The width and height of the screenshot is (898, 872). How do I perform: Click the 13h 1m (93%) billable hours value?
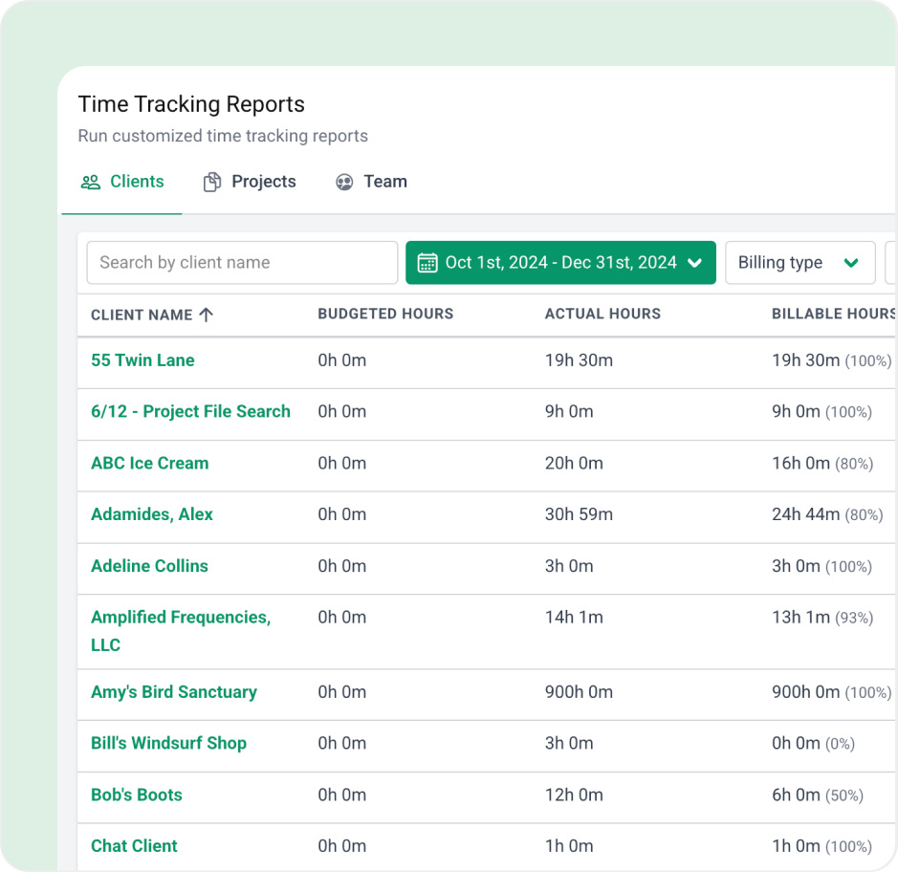pos(822,618)
